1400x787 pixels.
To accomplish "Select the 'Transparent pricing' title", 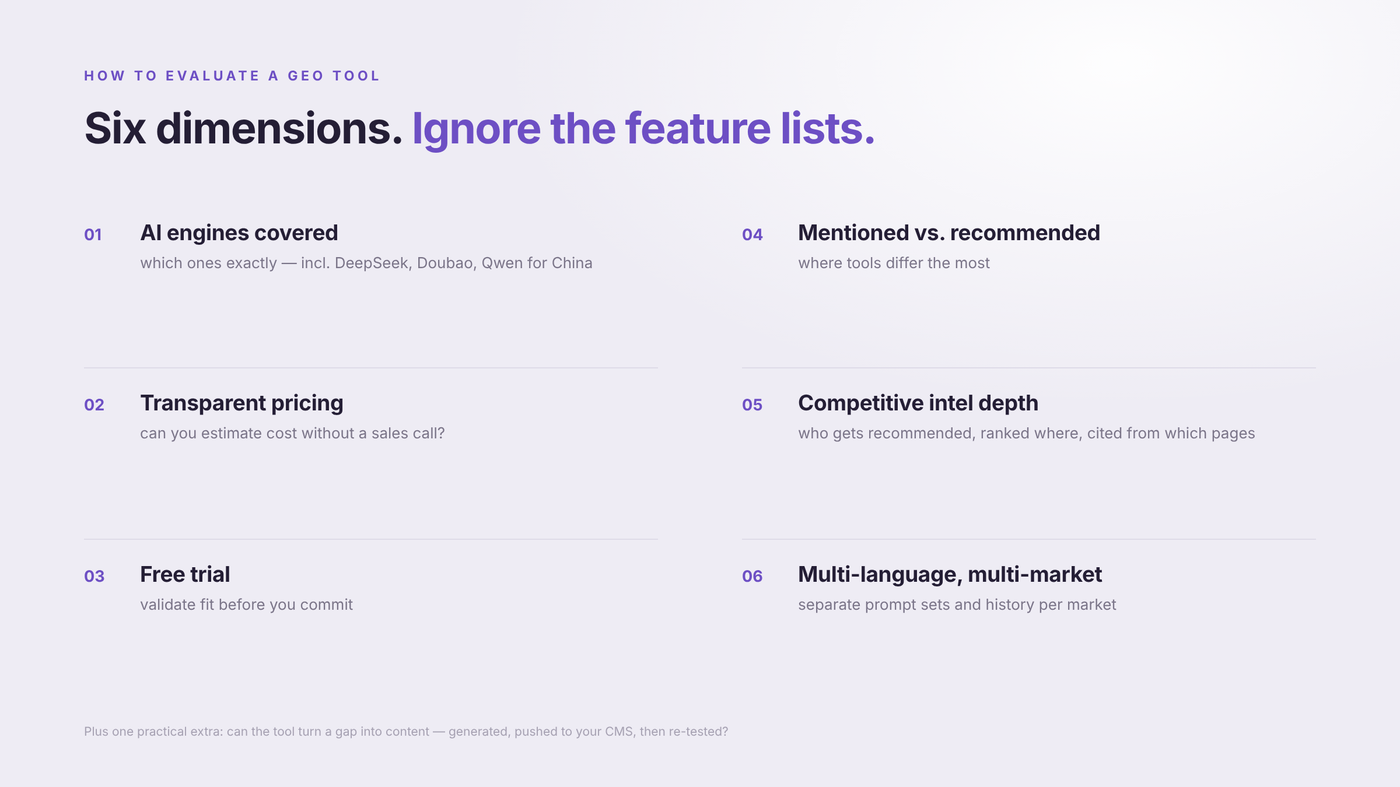I will click(x=242, y=403).
